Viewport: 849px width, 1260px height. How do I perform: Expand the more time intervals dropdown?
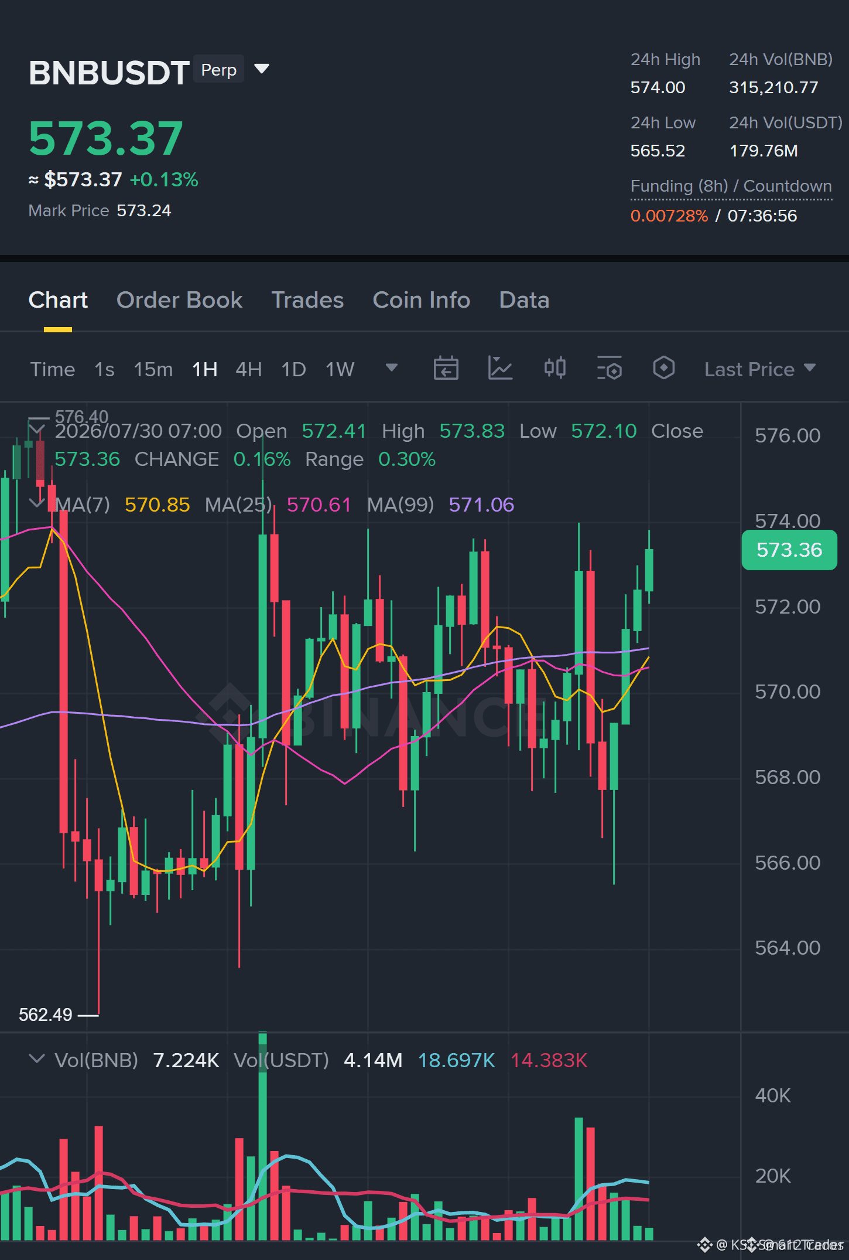392,367
